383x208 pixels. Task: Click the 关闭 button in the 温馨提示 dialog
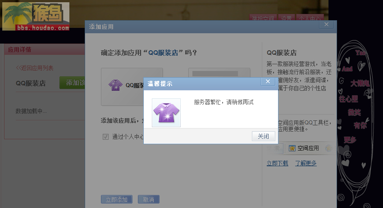tap(263, 136)
